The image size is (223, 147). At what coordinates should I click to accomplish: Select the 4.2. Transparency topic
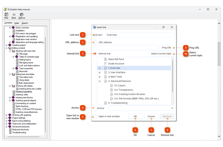(x=124, y=90)
